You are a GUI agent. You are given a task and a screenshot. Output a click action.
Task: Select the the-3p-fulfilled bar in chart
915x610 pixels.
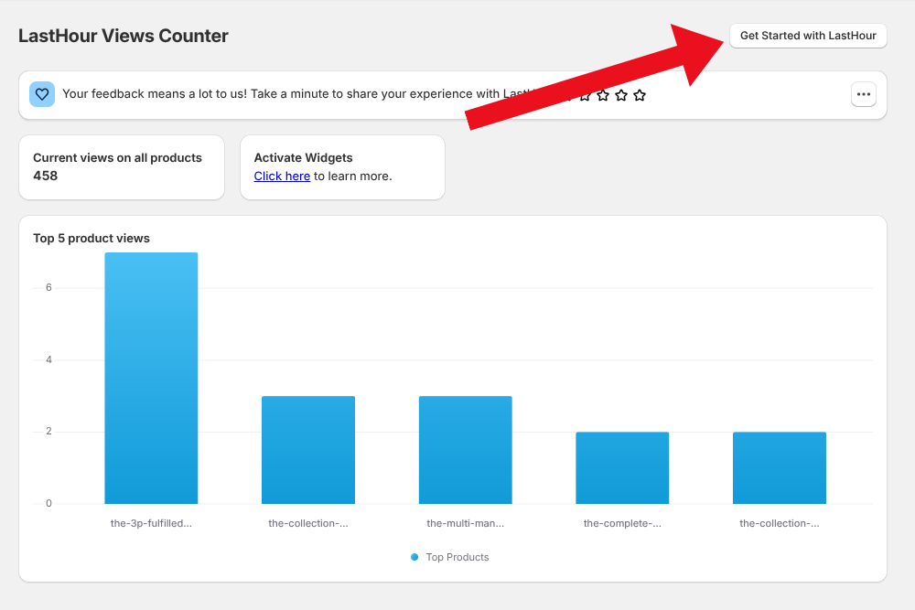[x=151, y=378]
